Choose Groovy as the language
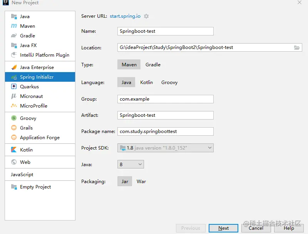Image resolution: width=308 pixels, height=234 pixels. pos(169,82)
